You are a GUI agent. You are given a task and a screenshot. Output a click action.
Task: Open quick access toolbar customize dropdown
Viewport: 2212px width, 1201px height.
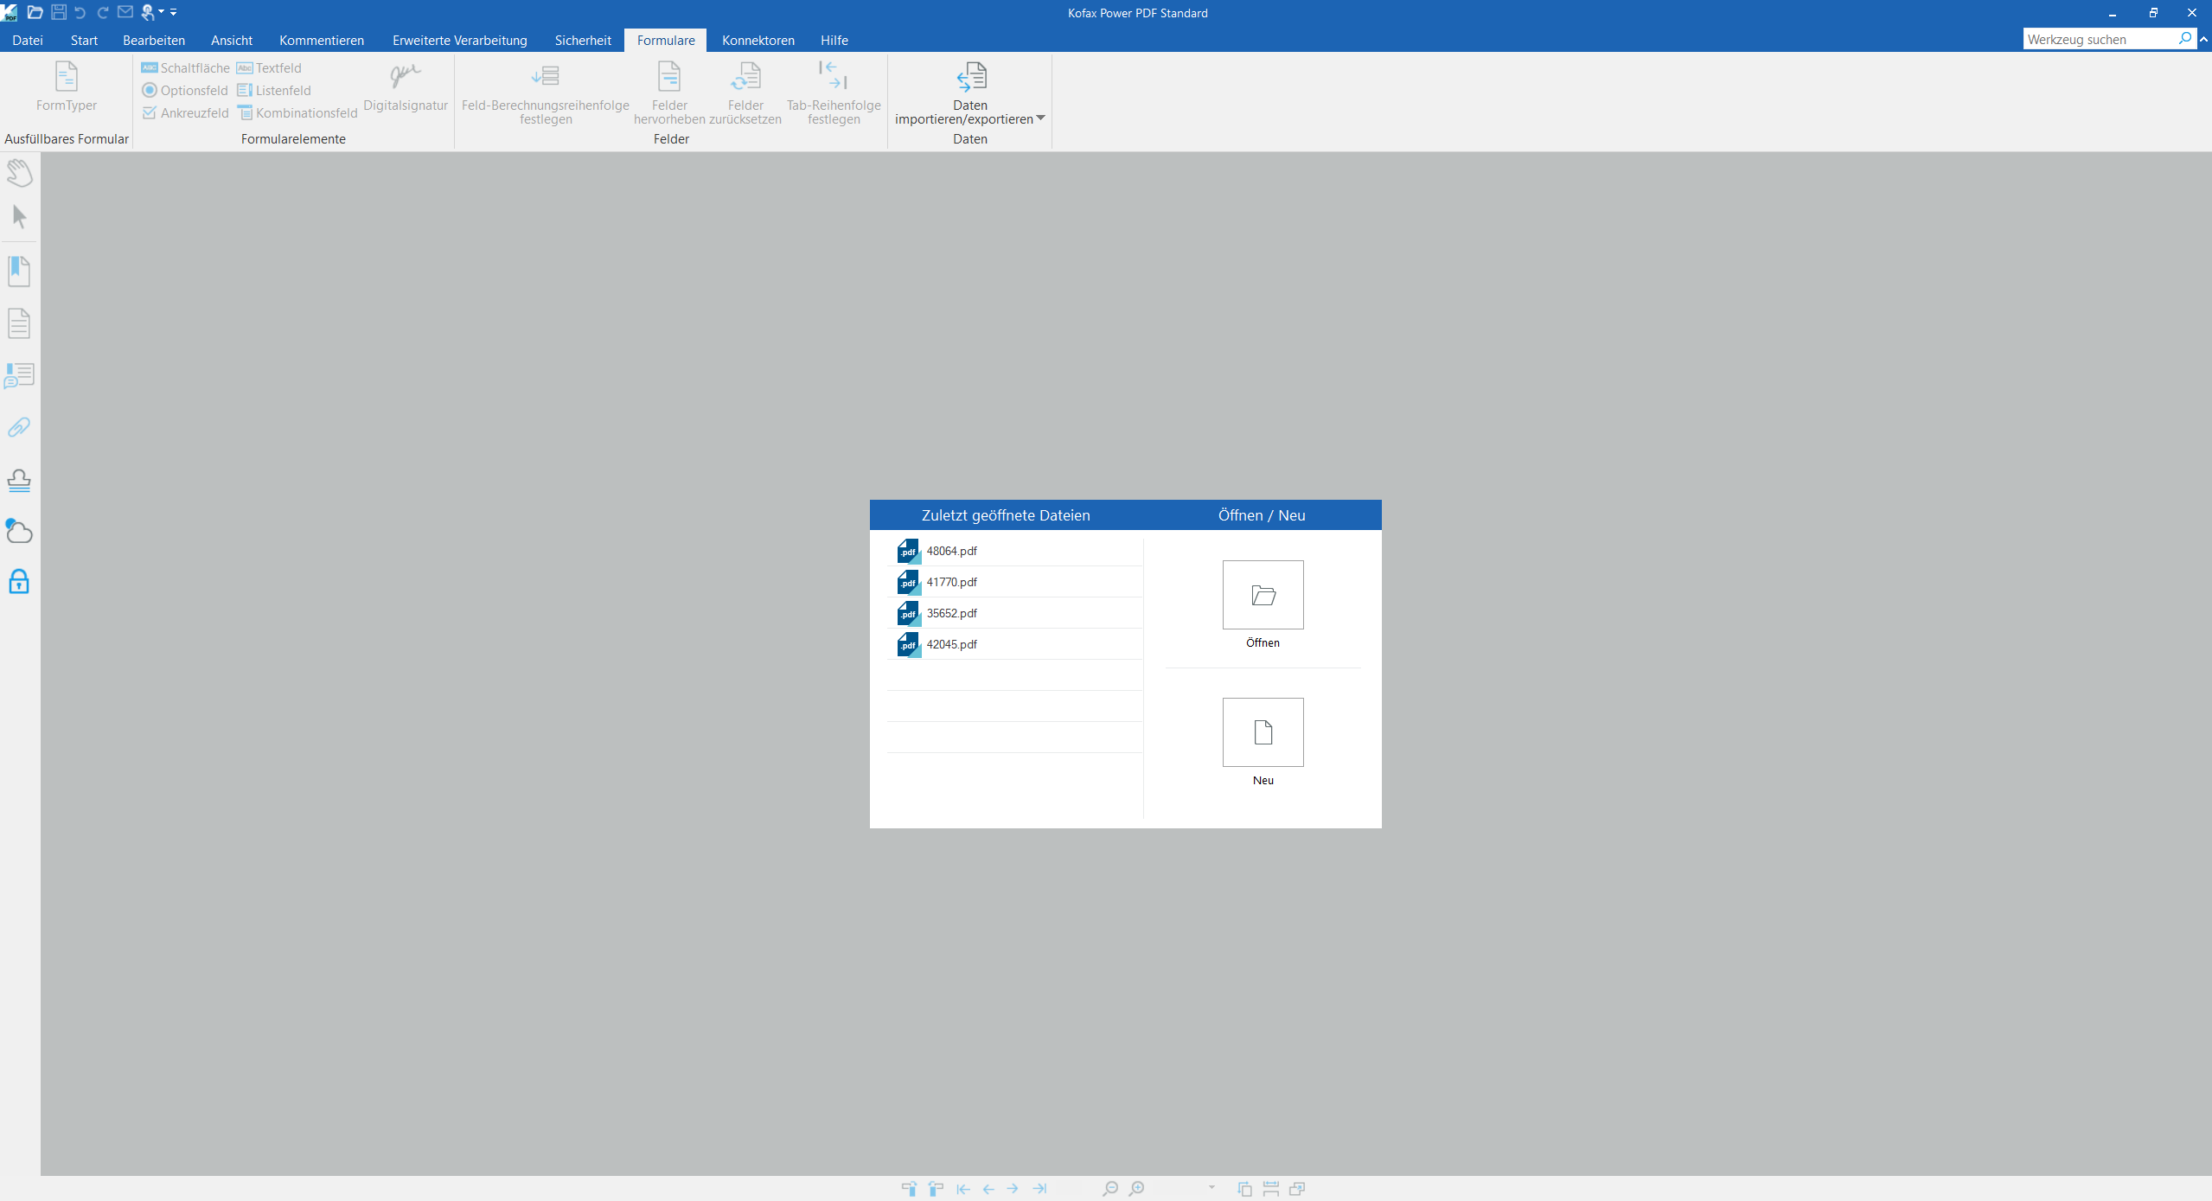(x=174, y=12)
